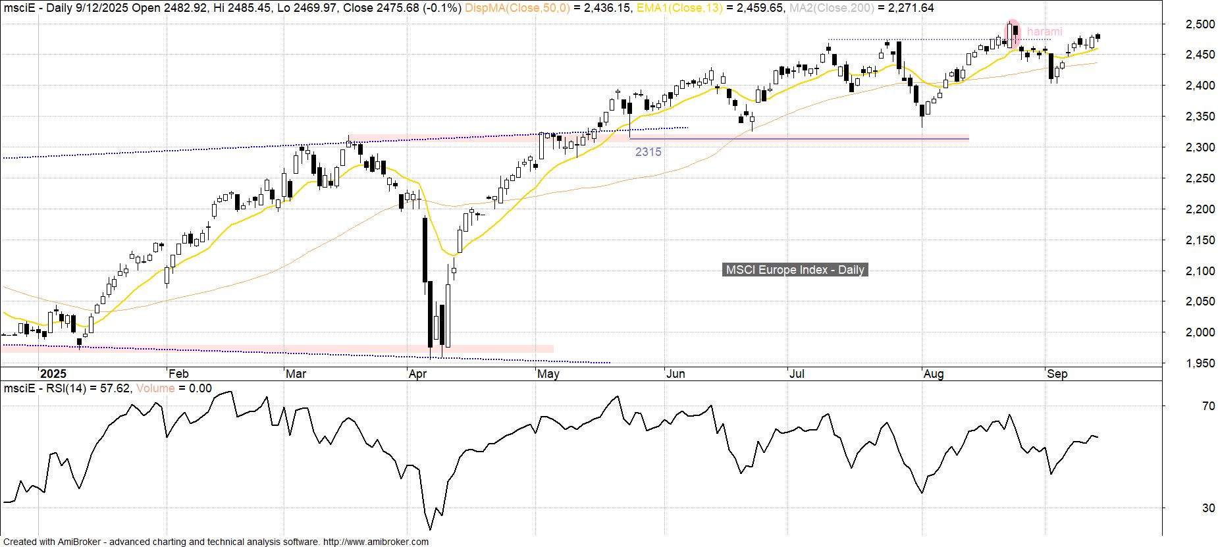Screen dimensions: 1218x547
Task: Click the RSI 70 overbought level label
Action: (x=1208, y=406)
